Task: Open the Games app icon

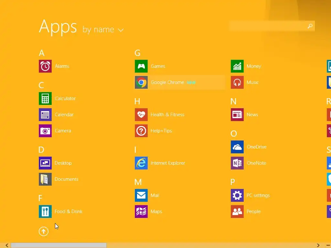Action: tap(141, 66)
